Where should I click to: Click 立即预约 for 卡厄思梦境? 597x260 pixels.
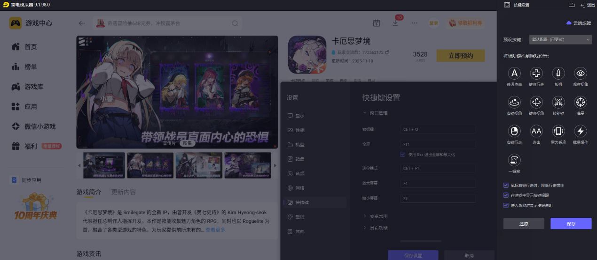pyautogui.click(x=461, y=56)
